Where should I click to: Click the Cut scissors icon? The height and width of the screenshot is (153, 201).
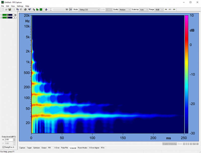click(x=14, y=10)
